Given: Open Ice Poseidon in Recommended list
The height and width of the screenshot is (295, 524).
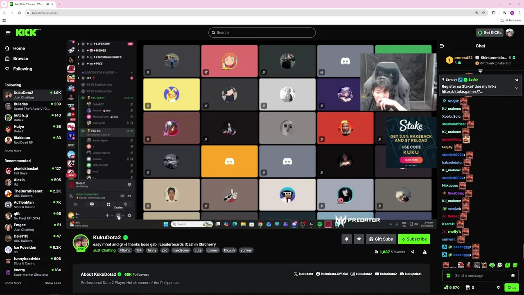Looking at the screenshot, I should pyautogui.click(x=33, y=250).
